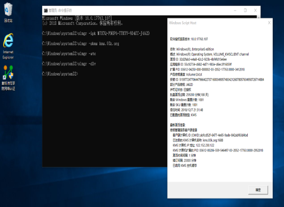The width and height of the screenshot is (284, 207).
Task: Click the long installation ID number line
Action: coord(217,80)
